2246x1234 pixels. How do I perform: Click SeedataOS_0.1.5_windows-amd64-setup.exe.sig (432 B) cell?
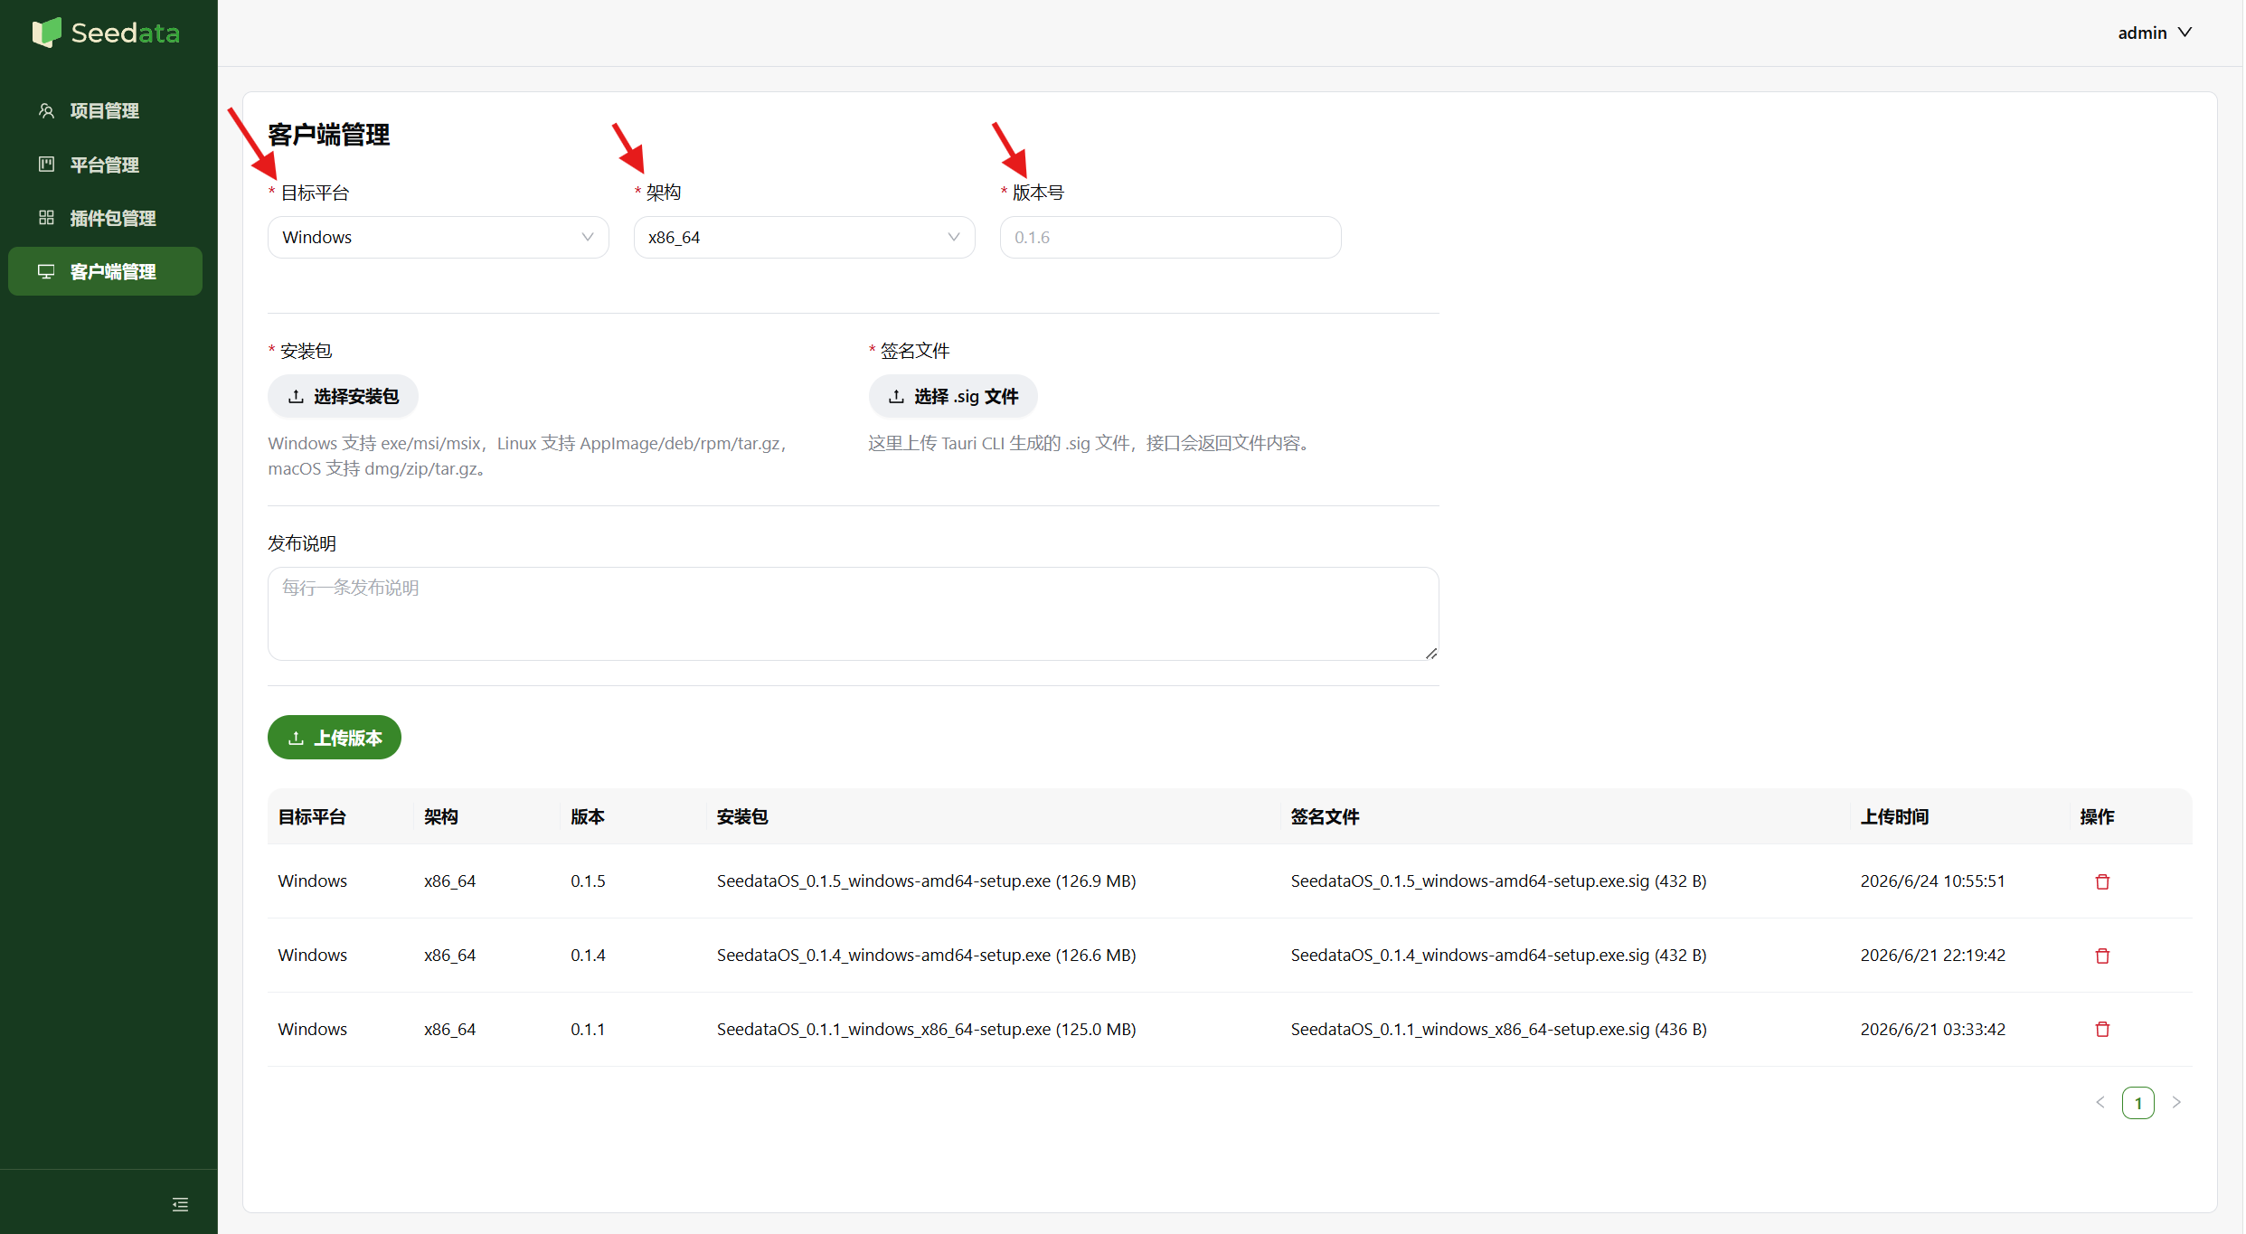point(1498,881)
